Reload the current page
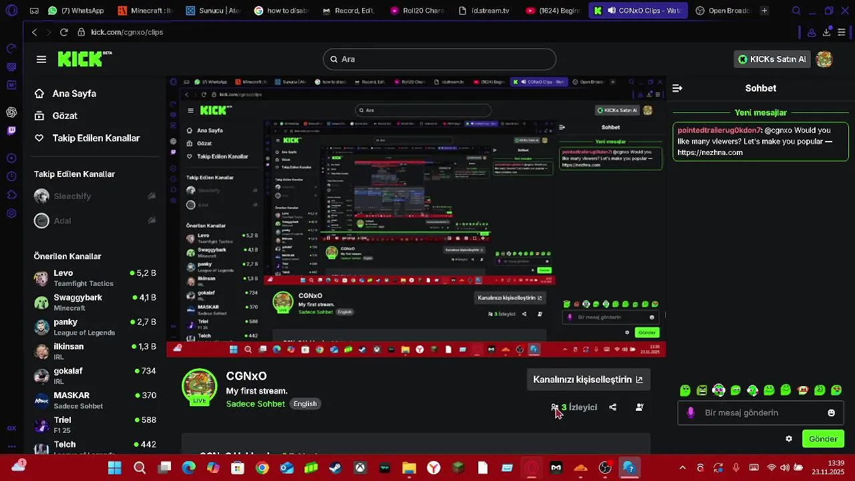 click(63, 32)
